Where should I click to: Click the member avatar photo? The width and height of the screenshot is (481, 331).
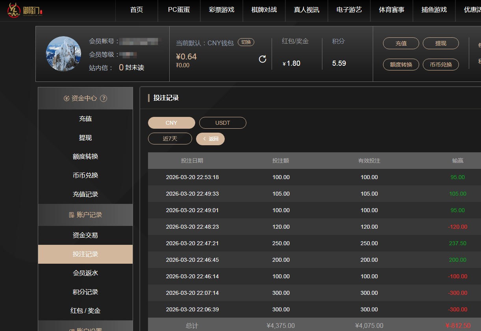coord(63,54)
